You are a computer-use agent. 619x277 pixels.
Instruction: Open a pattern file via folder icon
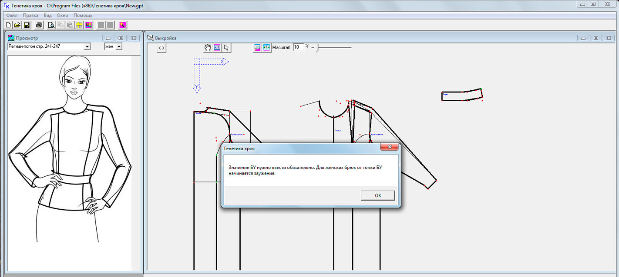click(17, 25)
